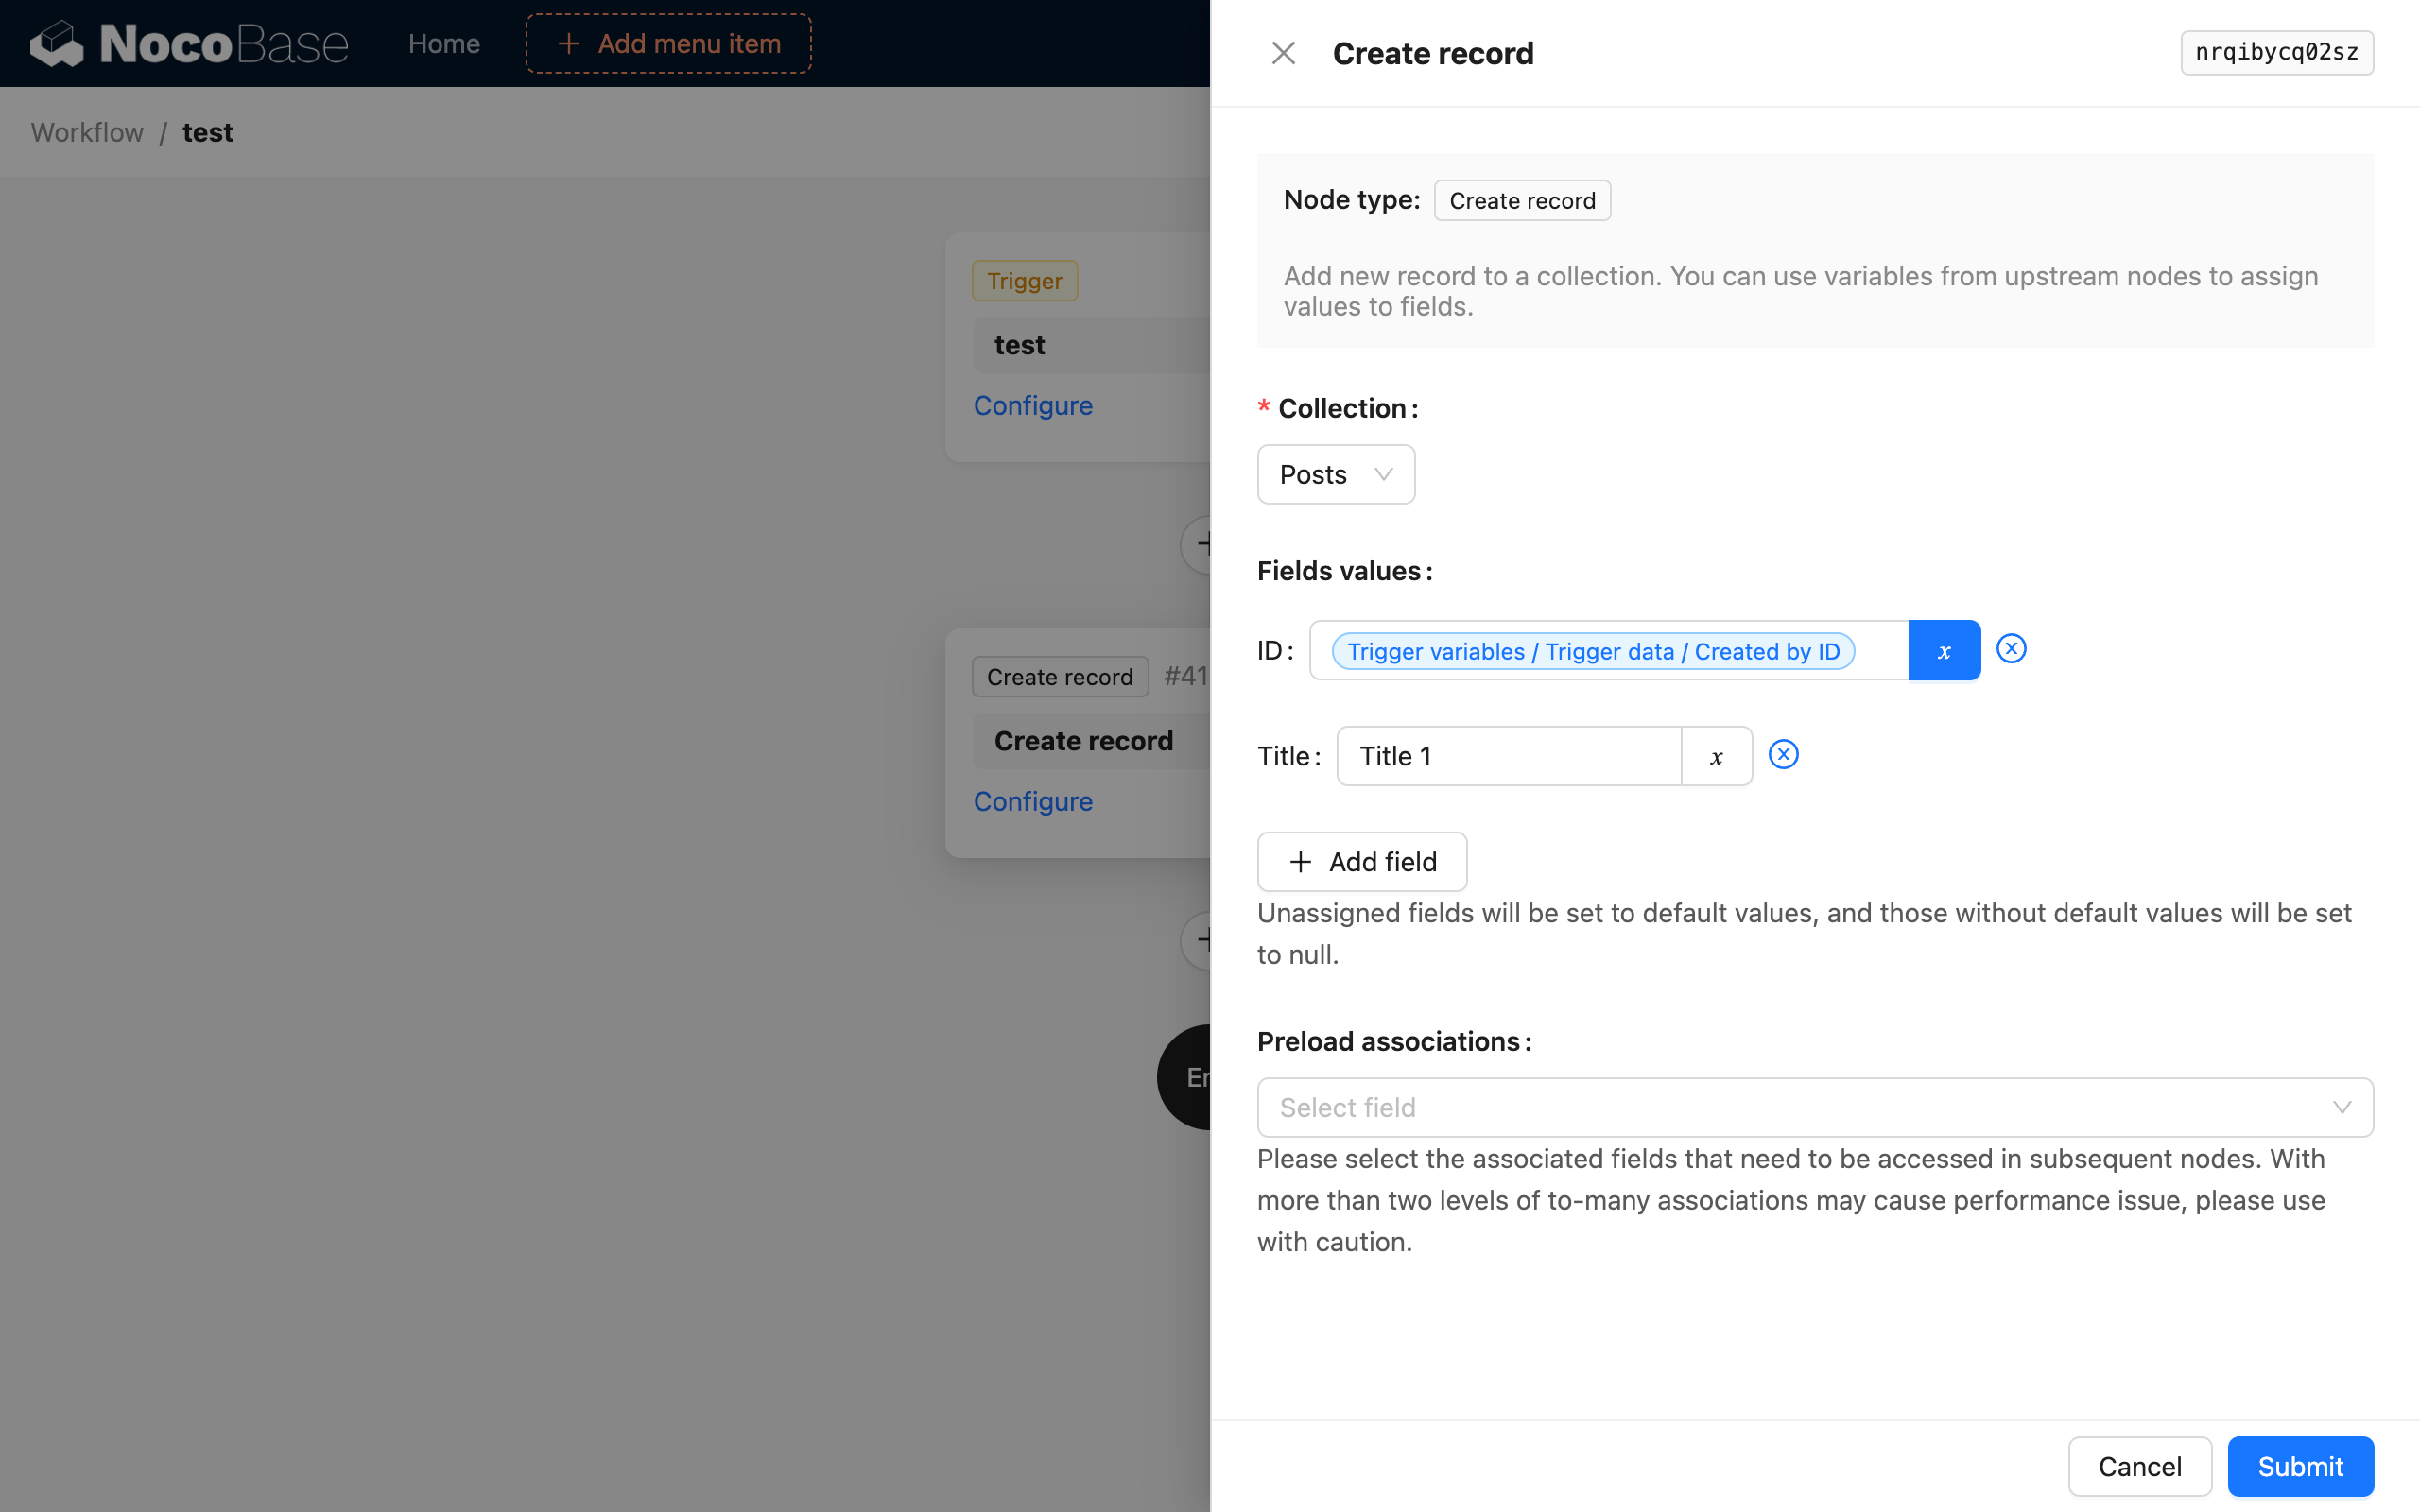Cancel the Create record configuration
This screenshot has width=2420, height=1512.
pos(2139,1465)
